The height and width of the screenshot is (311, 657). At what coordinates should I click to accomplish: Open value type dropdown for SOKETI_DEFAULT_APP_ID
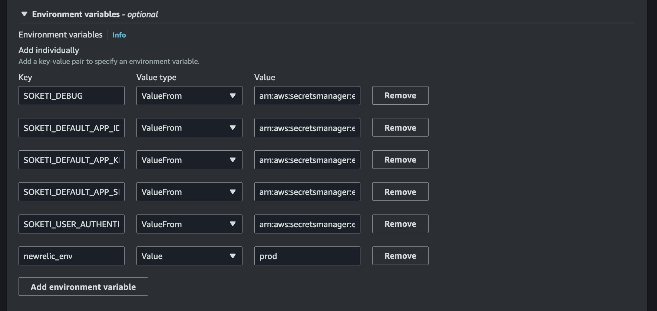click(189, 128)
